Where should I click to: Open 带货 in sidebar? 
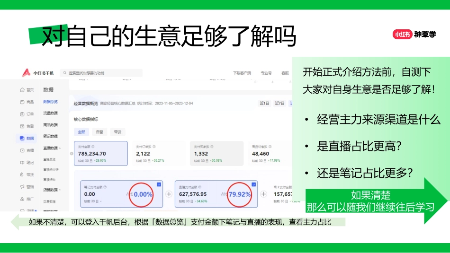pyautogui.click(x=27, y=174)
